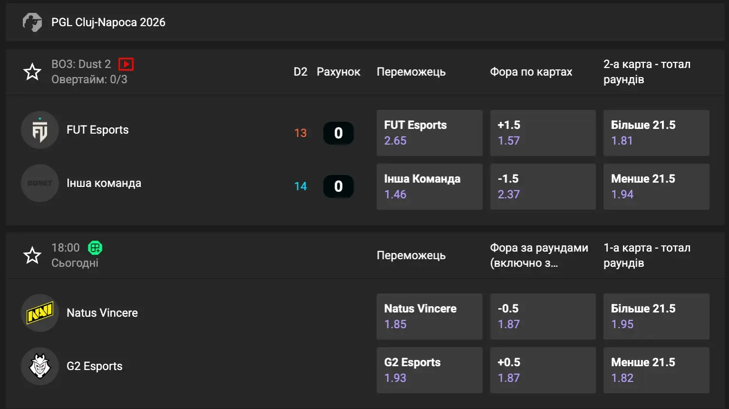Screen dimensions: 729x409
Task: Click the G2 Esports team logo
Action: 40,367
